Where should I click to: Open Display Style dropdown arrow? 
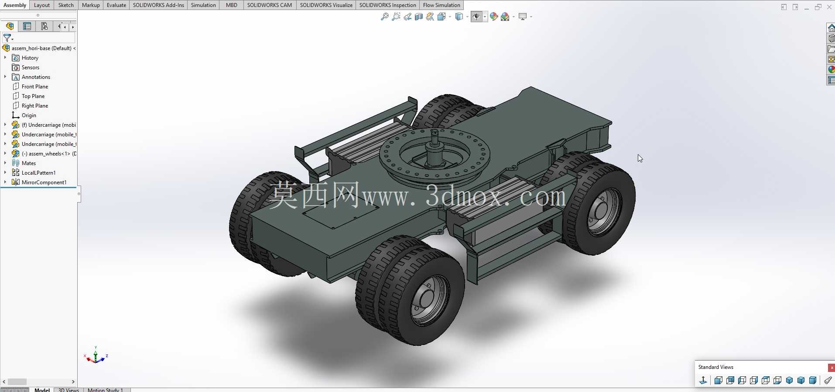(x=467, y=17)
